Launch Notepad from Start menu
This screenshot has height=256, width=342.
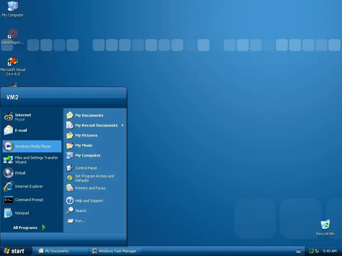pyautogui.click(x=32, y=213)
